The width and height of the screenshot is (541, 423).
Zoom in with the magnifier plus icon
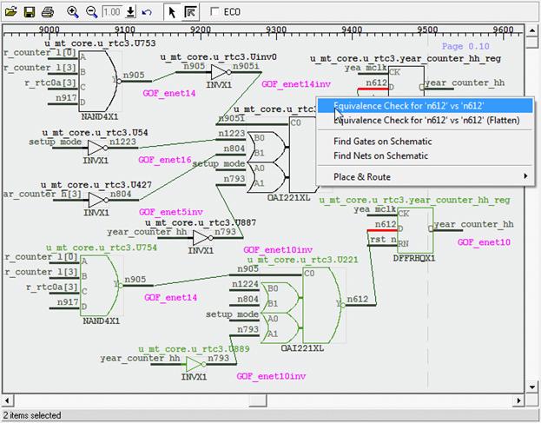click(x=73, y=11)
